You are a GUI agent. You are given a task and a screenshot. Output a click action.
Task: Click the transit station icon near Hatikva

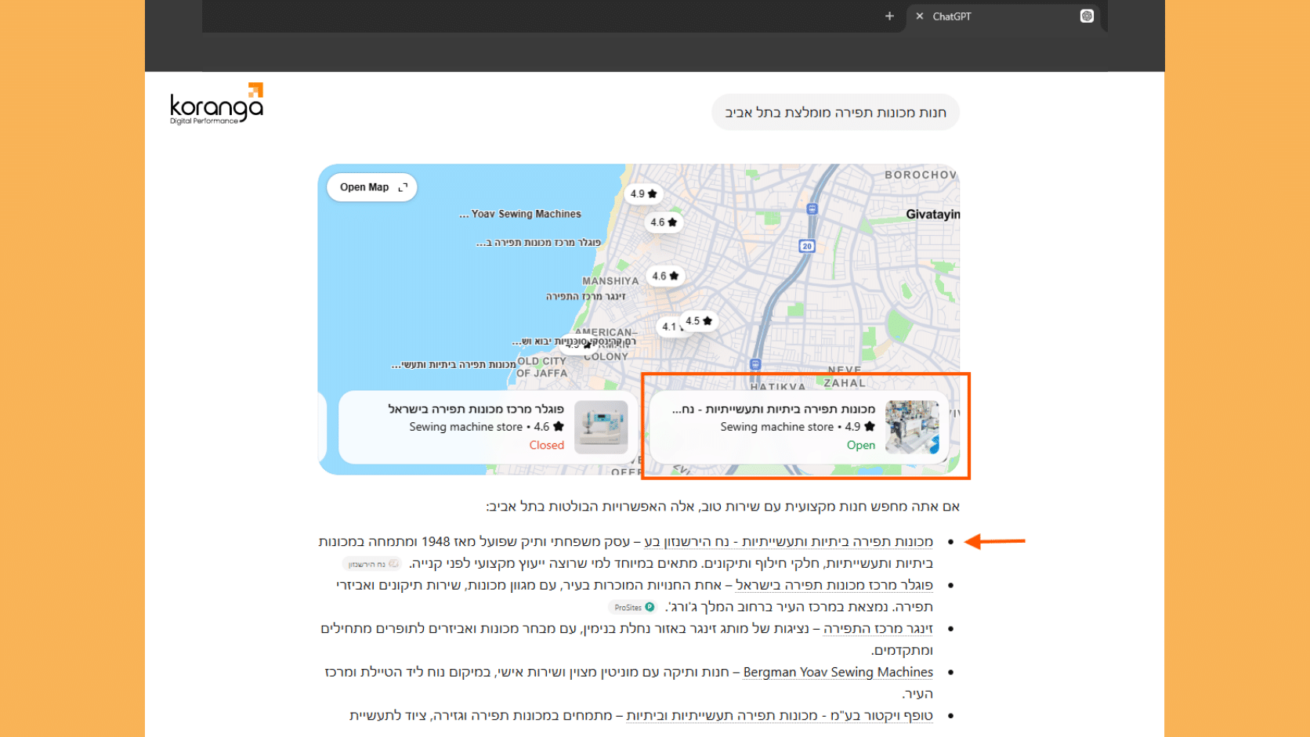(755, 364)
